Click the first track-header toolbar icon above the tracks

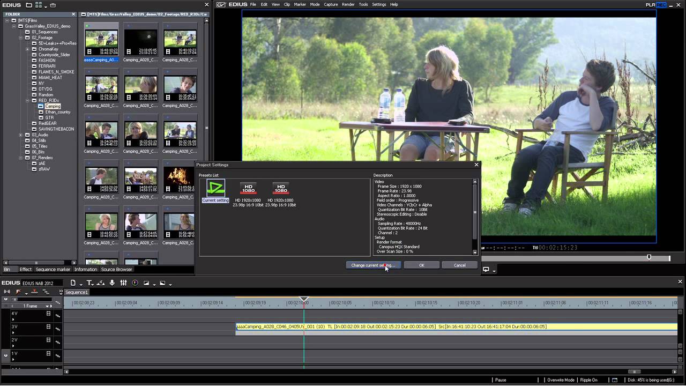[6, 292]
